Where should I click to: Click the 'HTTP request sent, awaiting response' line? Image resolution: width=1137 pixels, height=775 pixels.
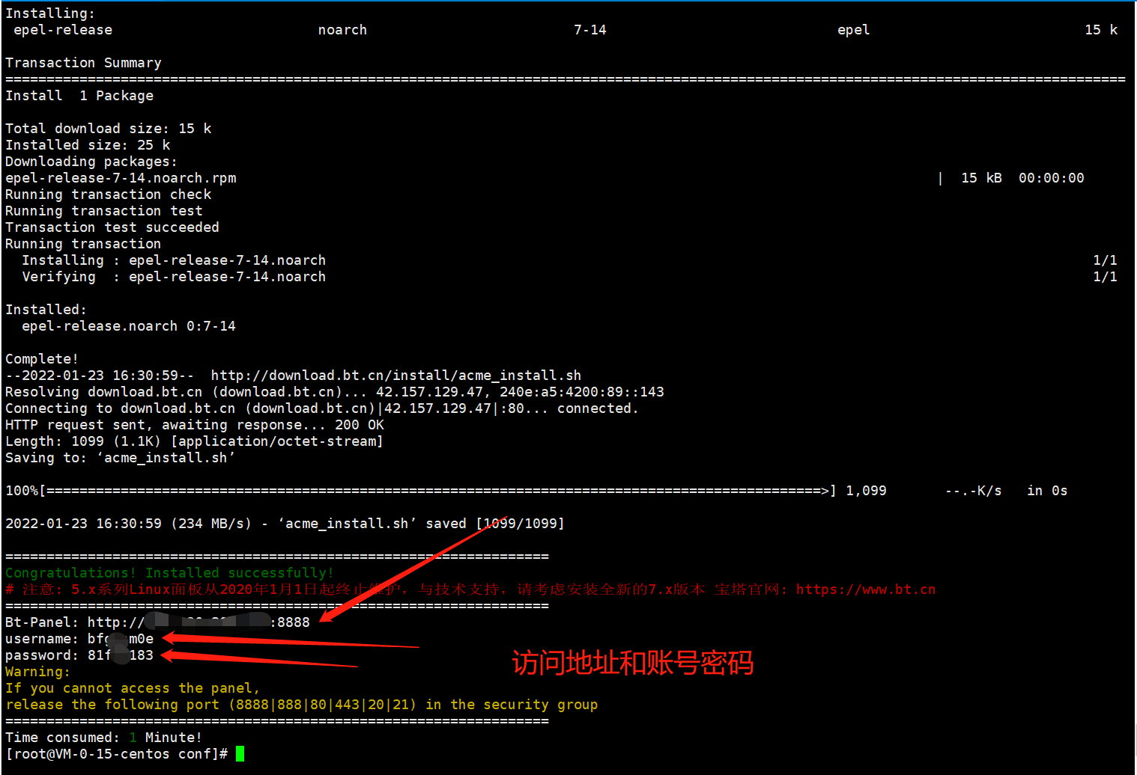195,425
